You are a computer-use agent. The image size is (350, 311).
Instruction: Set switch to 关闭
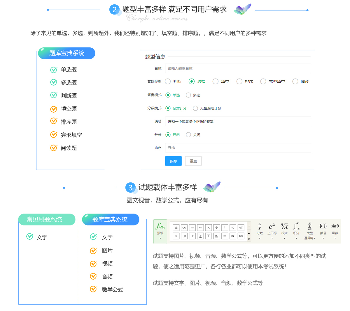pos(188,135)
